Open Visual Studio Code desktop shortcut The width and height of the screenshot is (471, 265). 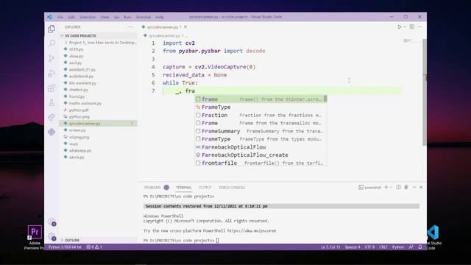click(433, 237)
